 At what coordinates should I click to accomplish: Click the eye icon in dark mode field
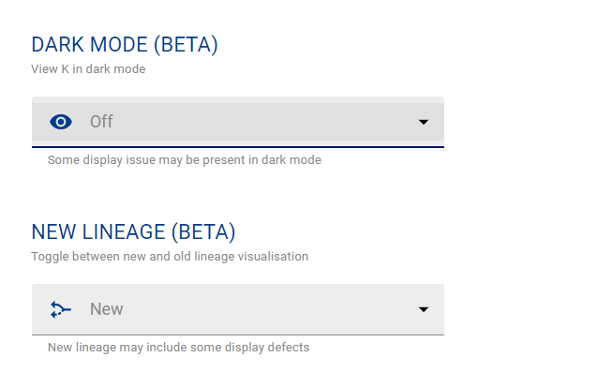point(61,122)
